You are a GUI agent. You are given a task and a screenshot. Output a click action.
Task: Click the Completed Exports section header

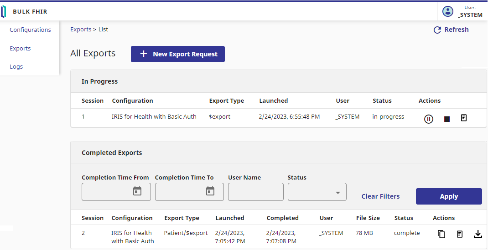tap(112, 153)
